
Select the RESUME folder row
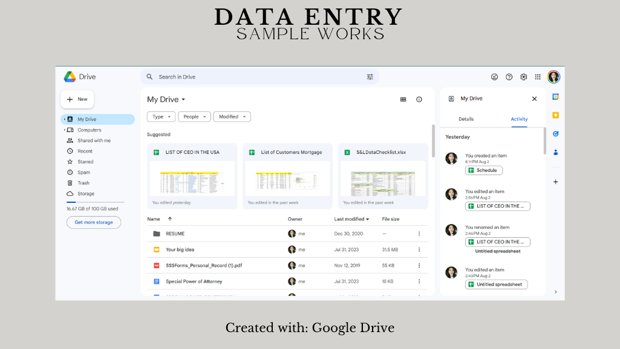[x=287, y=234]
